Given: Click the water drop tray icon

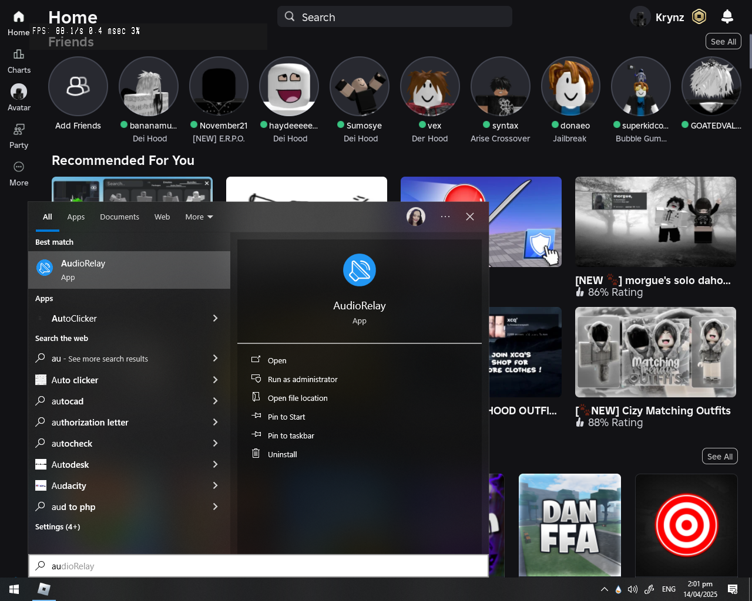Looking at the screenshot, I should point(618,589).
